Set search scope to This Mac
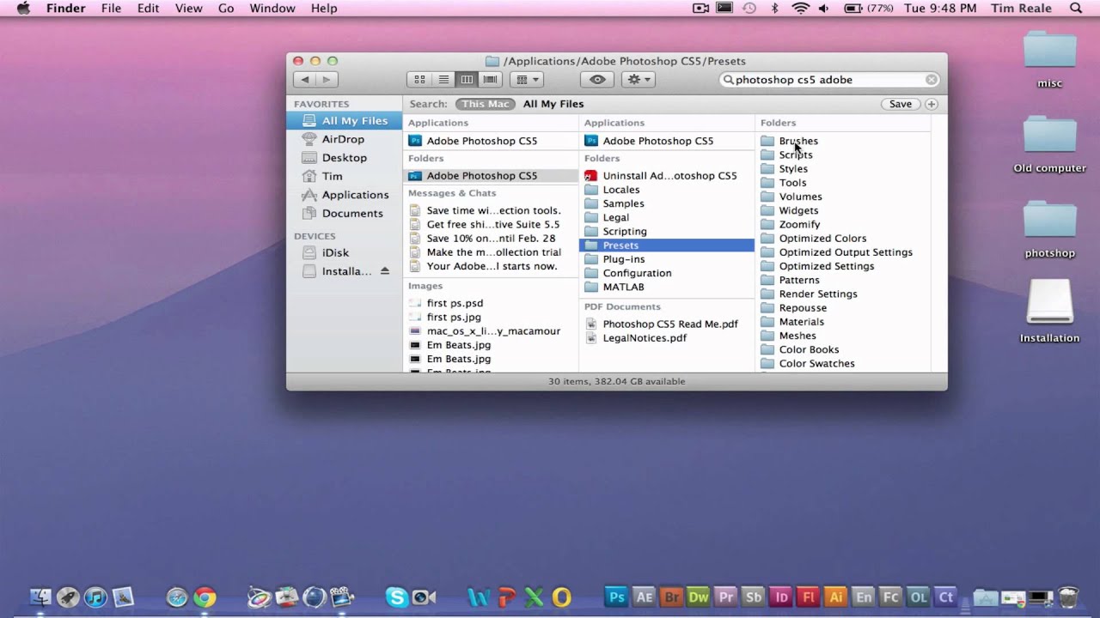This screenshot has height=618, width=1100. click(x=486, y=104)
